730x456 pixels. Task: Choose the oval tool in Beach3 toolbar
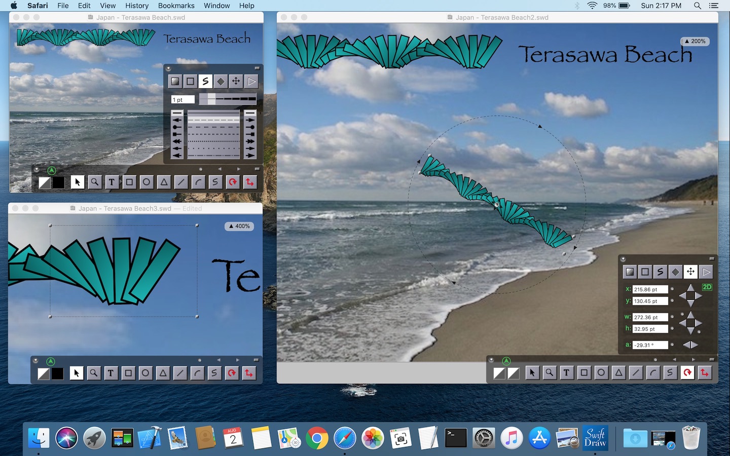coord(145,373)
